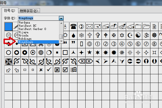Select the right-pointing arrowhead symbol
This screenshot has height=108, width=162.
tap(106, 61)
